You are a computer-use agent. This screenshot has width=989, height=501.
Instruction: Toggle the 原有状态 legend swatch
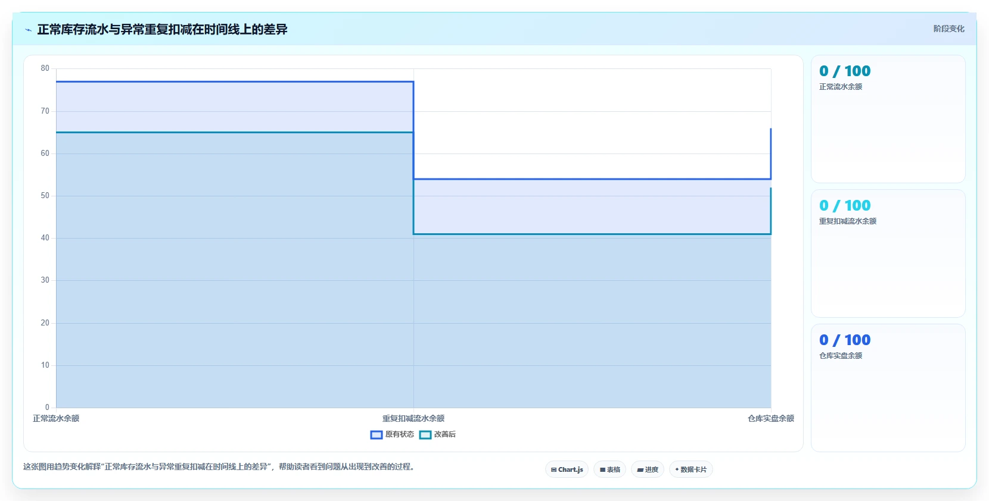(377, 435)
